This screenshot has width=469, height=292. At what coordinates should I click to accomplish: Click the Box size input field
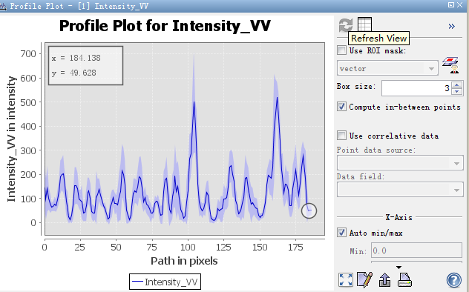pos(416,87)
